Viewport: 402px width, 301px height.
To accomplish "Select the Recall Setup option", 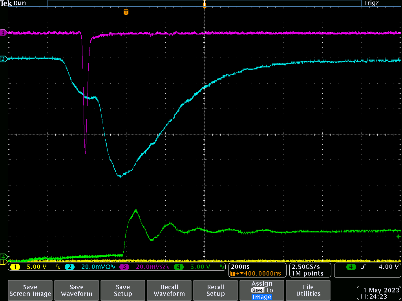I will (216, 290).
